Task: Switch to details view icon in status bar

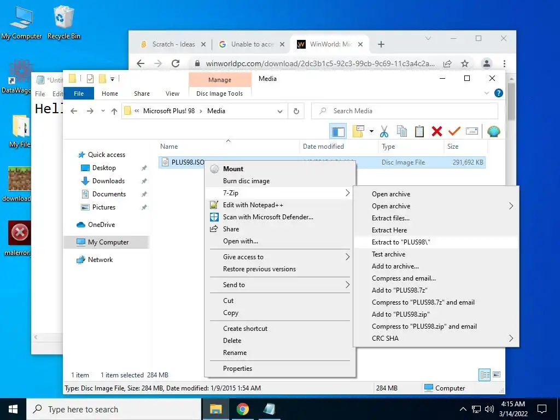Action: coord(485,375)
